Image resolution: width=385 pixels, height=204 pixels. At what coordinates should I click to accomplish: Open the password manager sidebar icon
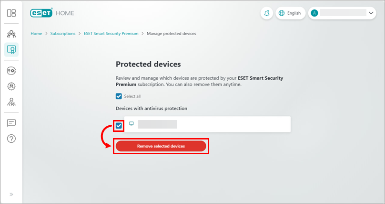pyautogui.click(x=11, y=71)
